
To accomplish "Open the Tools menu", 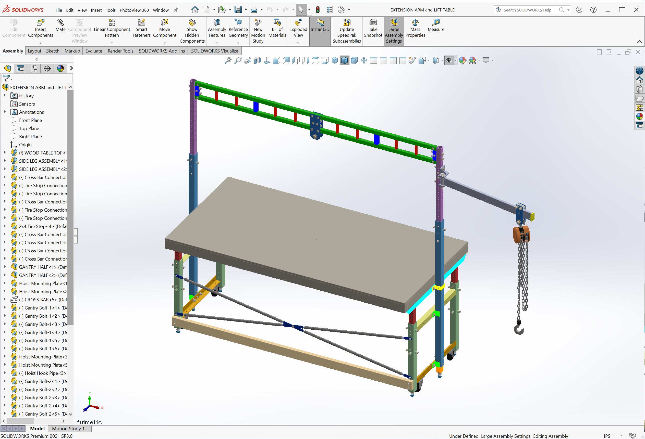I will (x=111, y=10).
